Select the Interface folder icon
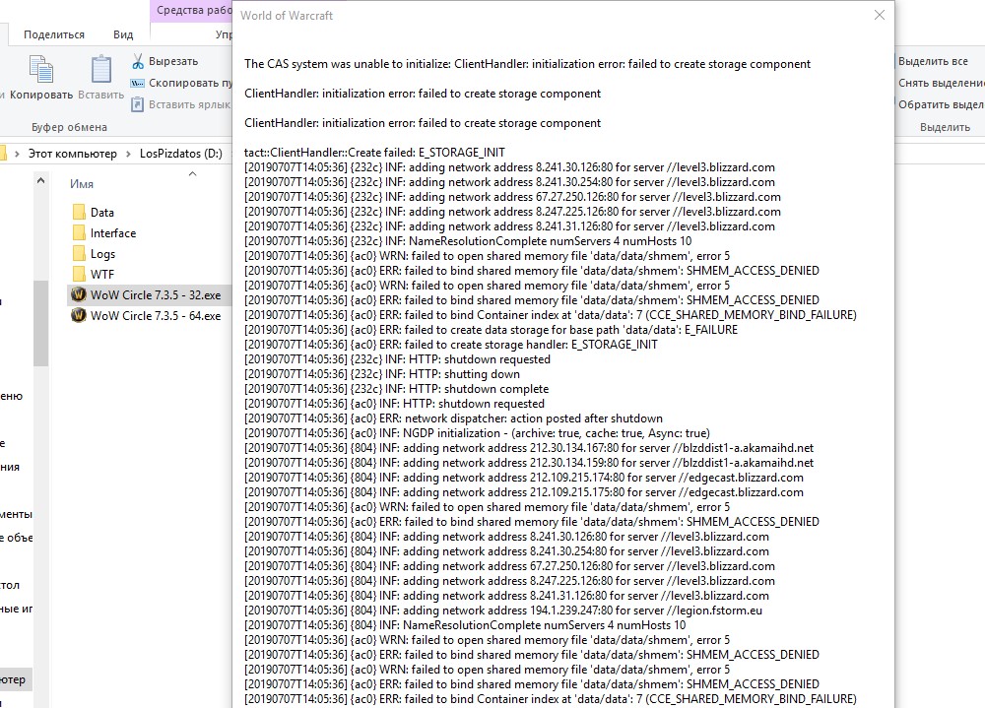 (x=80, y=233)
